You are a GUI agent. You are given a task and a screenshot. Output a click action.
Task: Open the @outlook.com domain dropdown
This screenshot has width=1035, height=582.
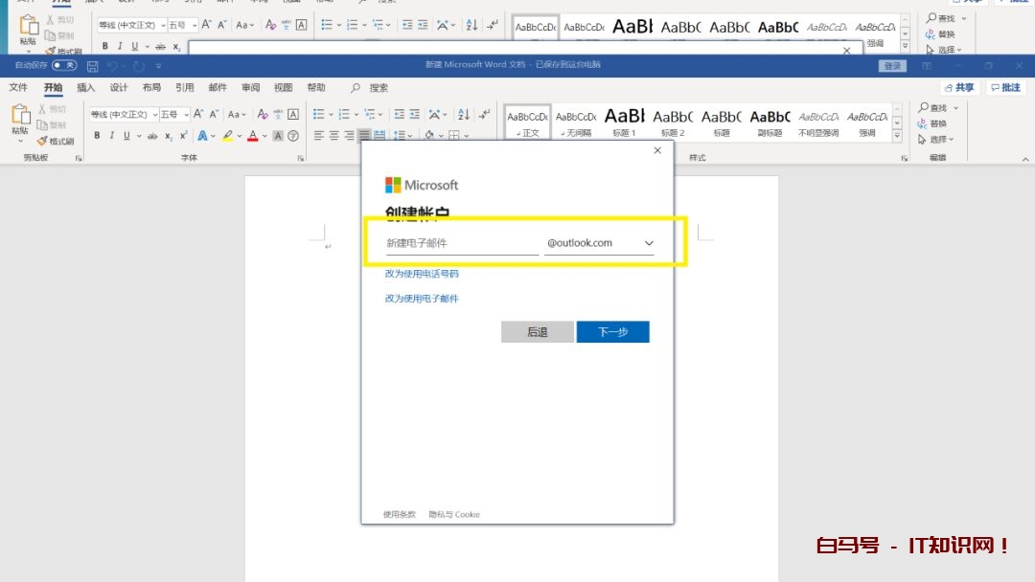click(649, 244)
